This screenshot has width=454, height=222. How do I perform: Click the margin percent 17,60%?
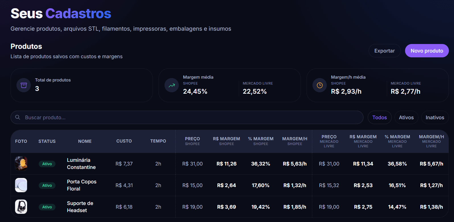point(261,185)
